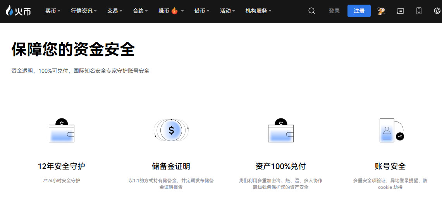Open the messages chat icon
This screenshot has width=442, height=202.
pos(400,11)
